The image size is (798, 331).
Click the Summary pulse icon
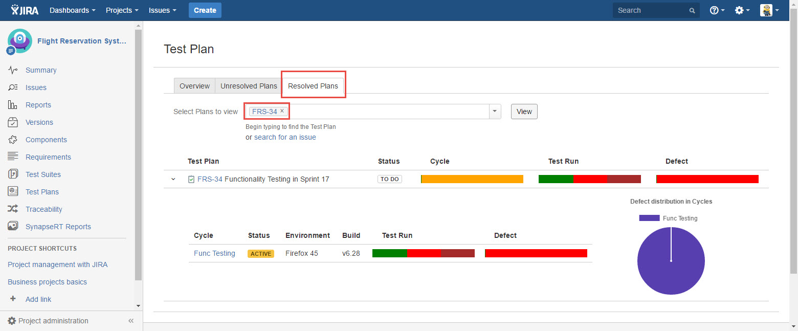13,70
